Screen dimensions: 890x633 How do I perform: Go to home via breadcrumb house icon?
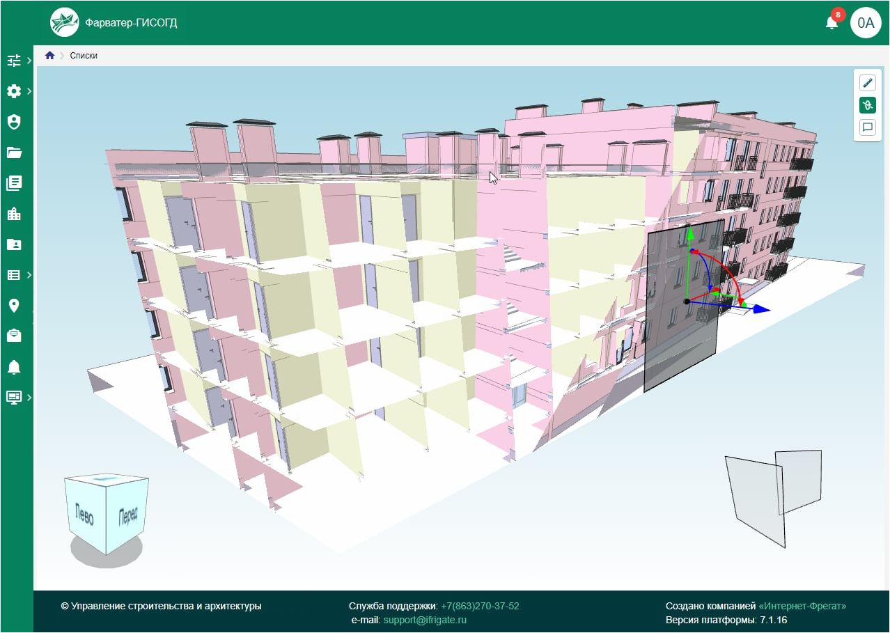[50, 56]
